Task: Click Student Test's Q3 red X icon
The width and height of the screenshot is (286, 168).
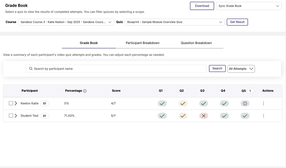Action: (204, 116)
